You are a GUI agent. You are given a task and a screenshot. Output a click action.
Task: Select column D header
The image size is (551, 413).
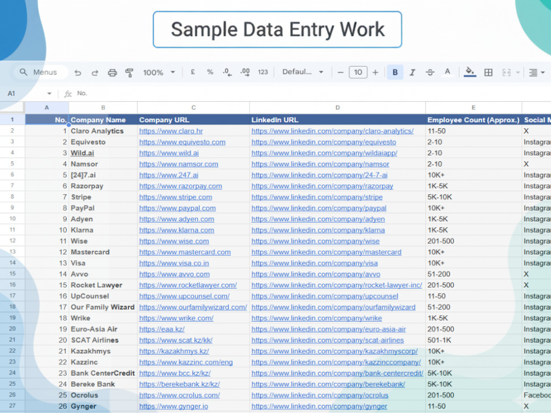tap(337, 107)
